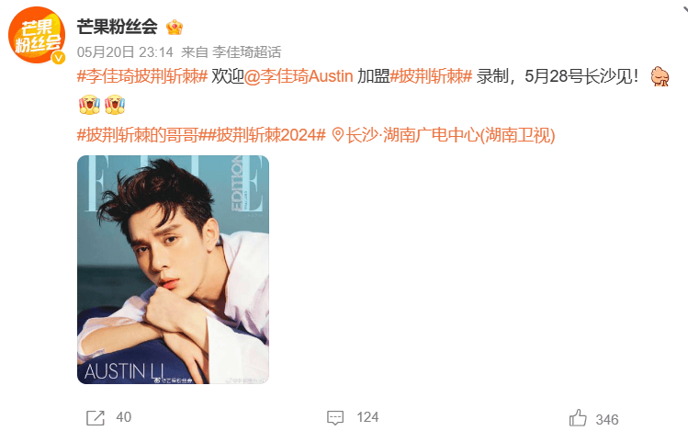Open the @李佳琦Austin mention

299,76
